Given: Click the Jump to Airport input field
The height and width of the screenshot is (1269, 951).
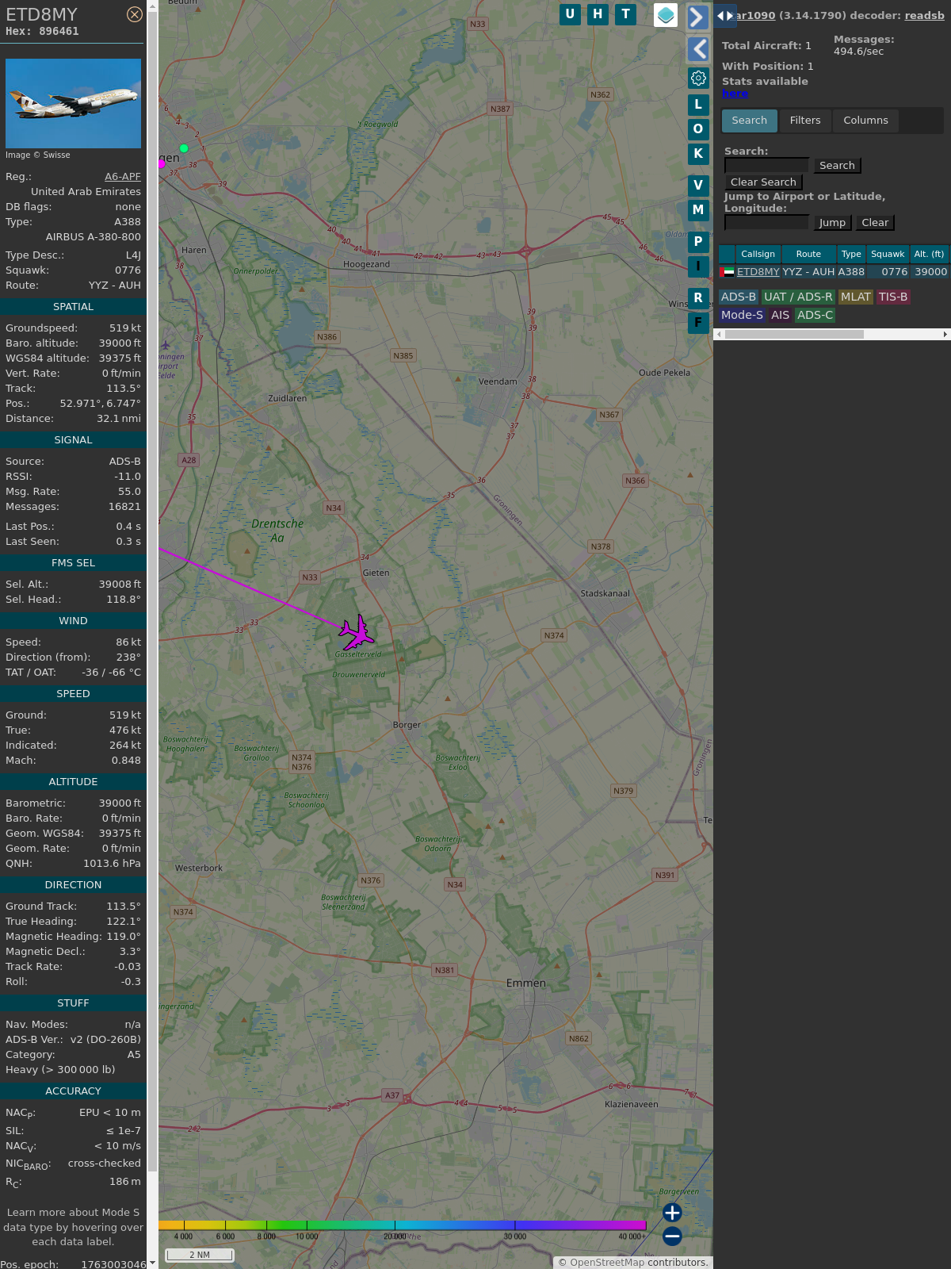Looking at the screenshot, I should click(766, 223).
